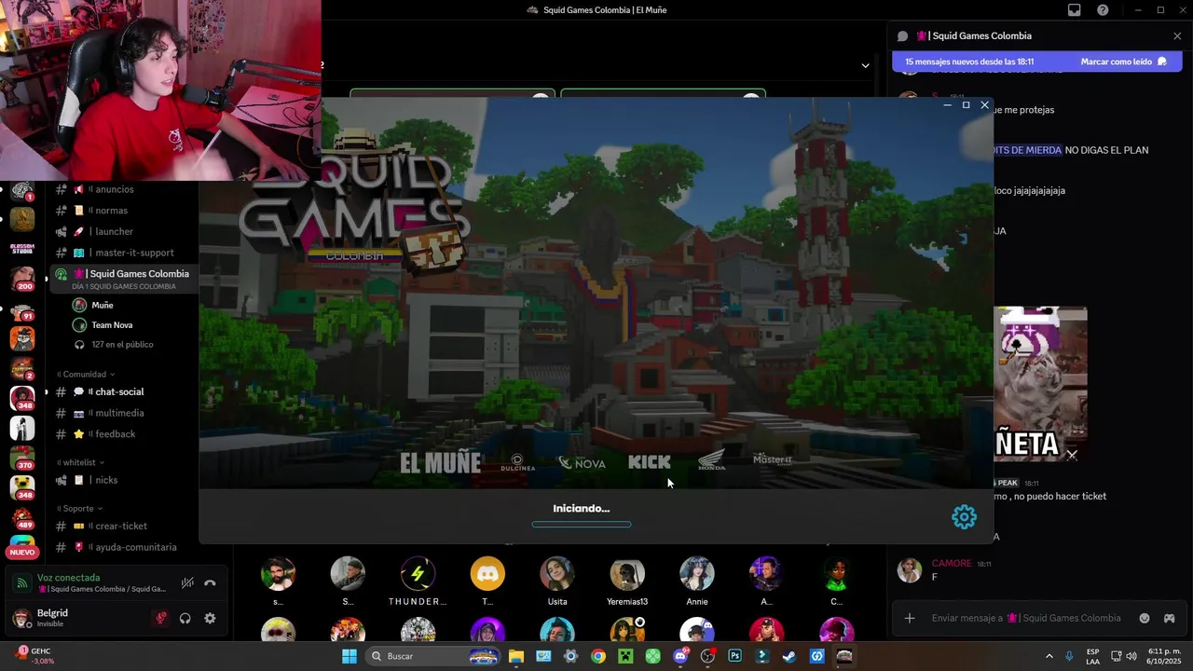
Task: Open the clock and date panel
Action: point(1164,656)
